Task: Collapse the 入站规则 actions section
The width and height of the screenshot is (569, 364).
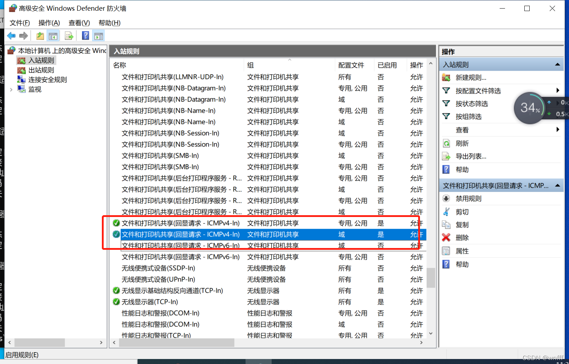Action: pyautogui.click(x=557, y=65)
